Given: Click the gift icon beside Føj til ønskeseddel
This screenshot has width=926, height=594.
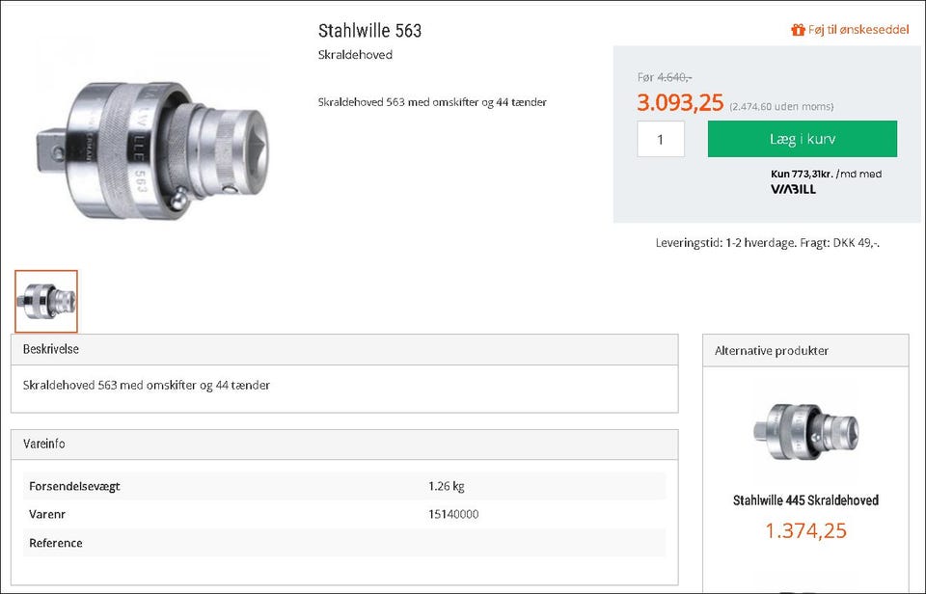Looking at the screenshot, I should 799,30.
